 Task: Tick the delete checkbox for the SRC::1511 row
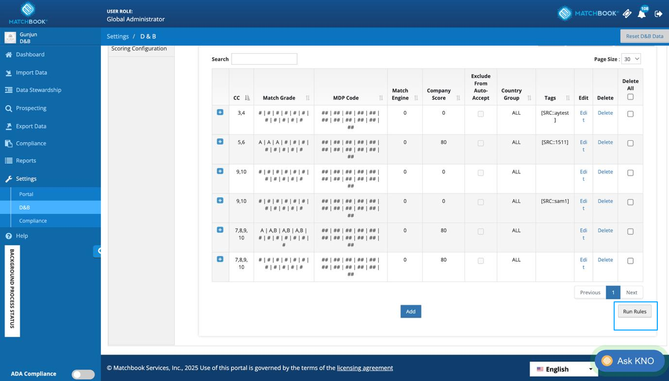[x=630, y=144]
